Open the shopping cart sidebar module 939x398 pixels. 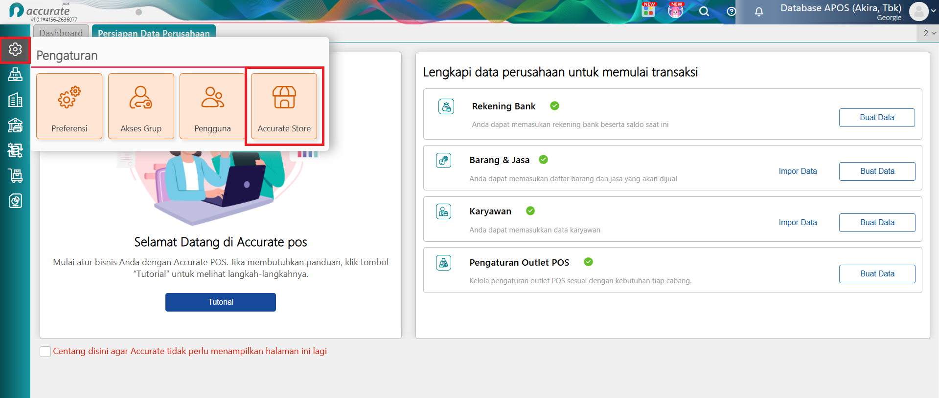click(15, 175)
